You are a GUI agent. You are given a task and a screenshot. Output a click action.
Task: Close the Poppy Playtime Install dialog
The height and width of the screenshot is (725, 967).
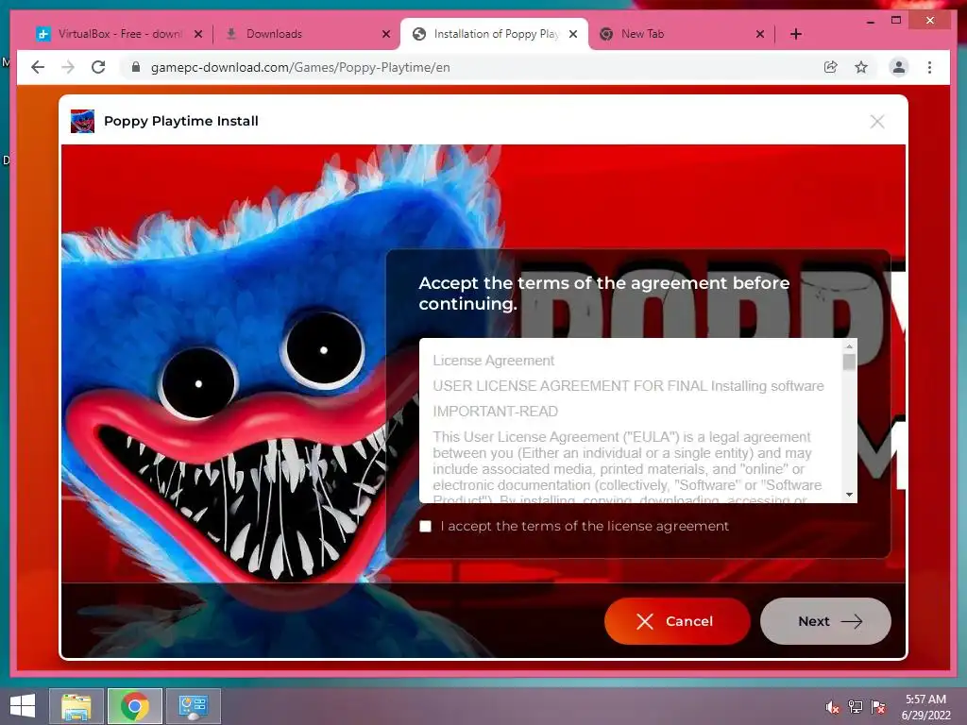click(877, 122)
